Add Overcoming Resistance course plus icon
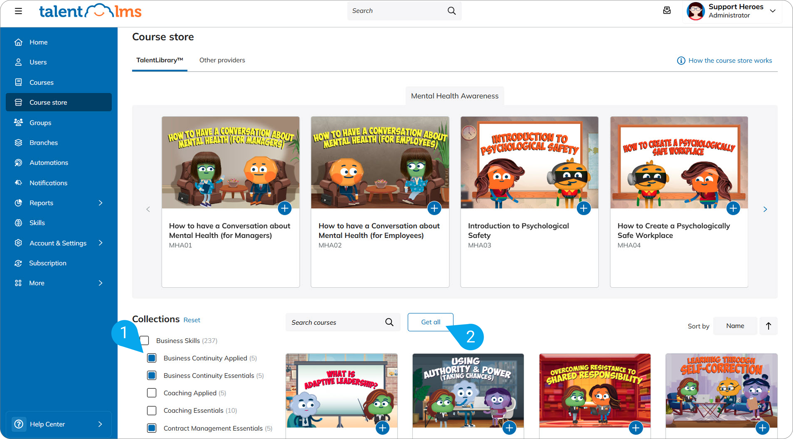Image resolution: width=793 pixels, height=439 pixels. coord(636,428)
